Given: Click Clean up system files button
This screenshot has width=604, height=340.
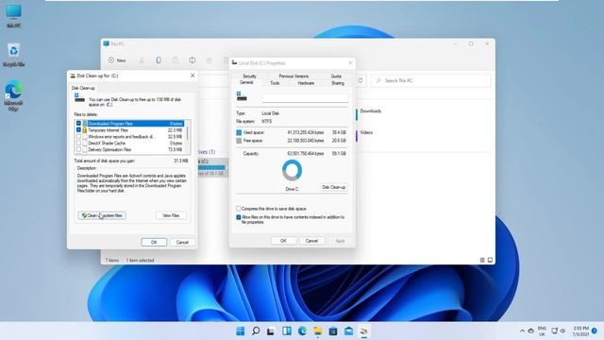Looking at the screenshot, I should click(102, 215).
